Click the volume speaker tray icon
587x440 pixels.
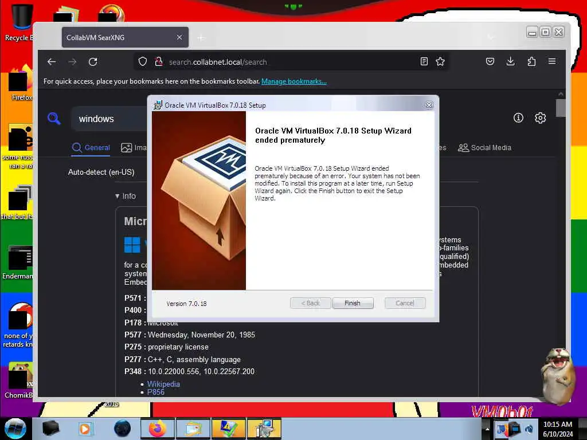tap(529, 429)
